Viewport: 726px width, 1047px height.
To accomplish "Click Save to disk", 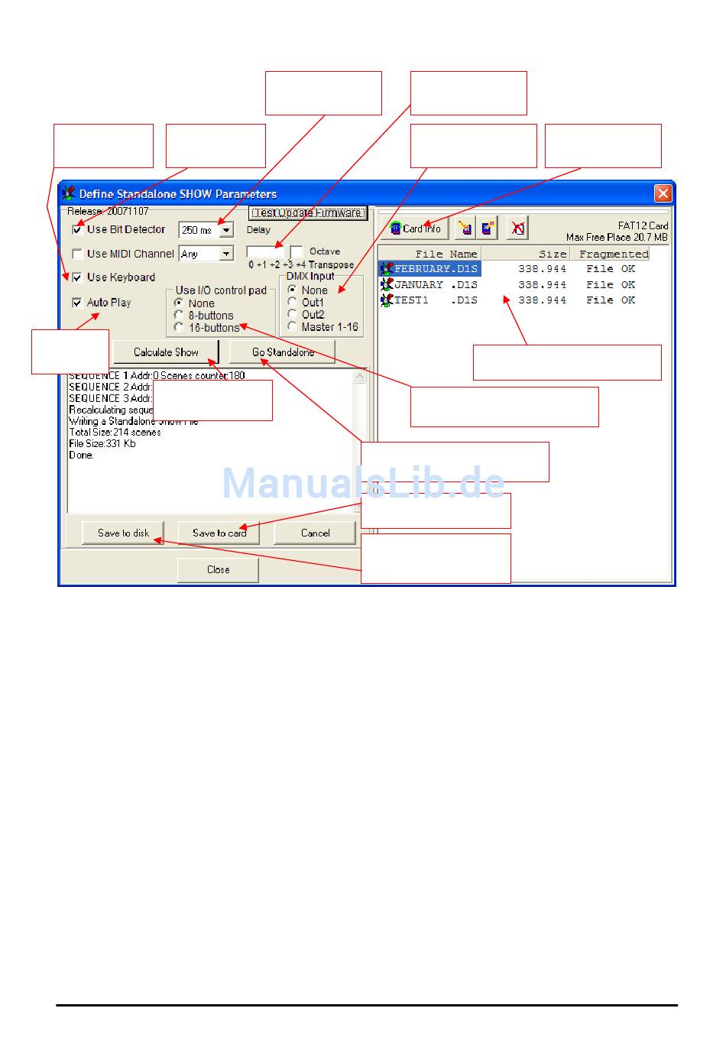I will (x=123, y=533).
